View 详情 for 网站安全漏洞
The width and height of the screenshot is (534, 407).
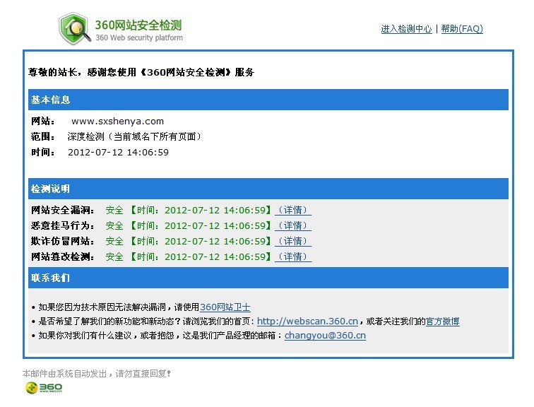(x=292, y=210)
